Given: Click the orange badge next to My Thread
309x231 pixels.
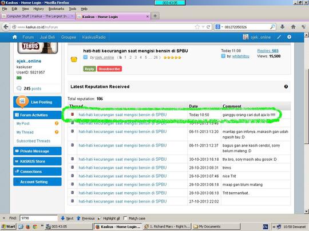Looking at the screenshot, I should click(x=57, y=132).
